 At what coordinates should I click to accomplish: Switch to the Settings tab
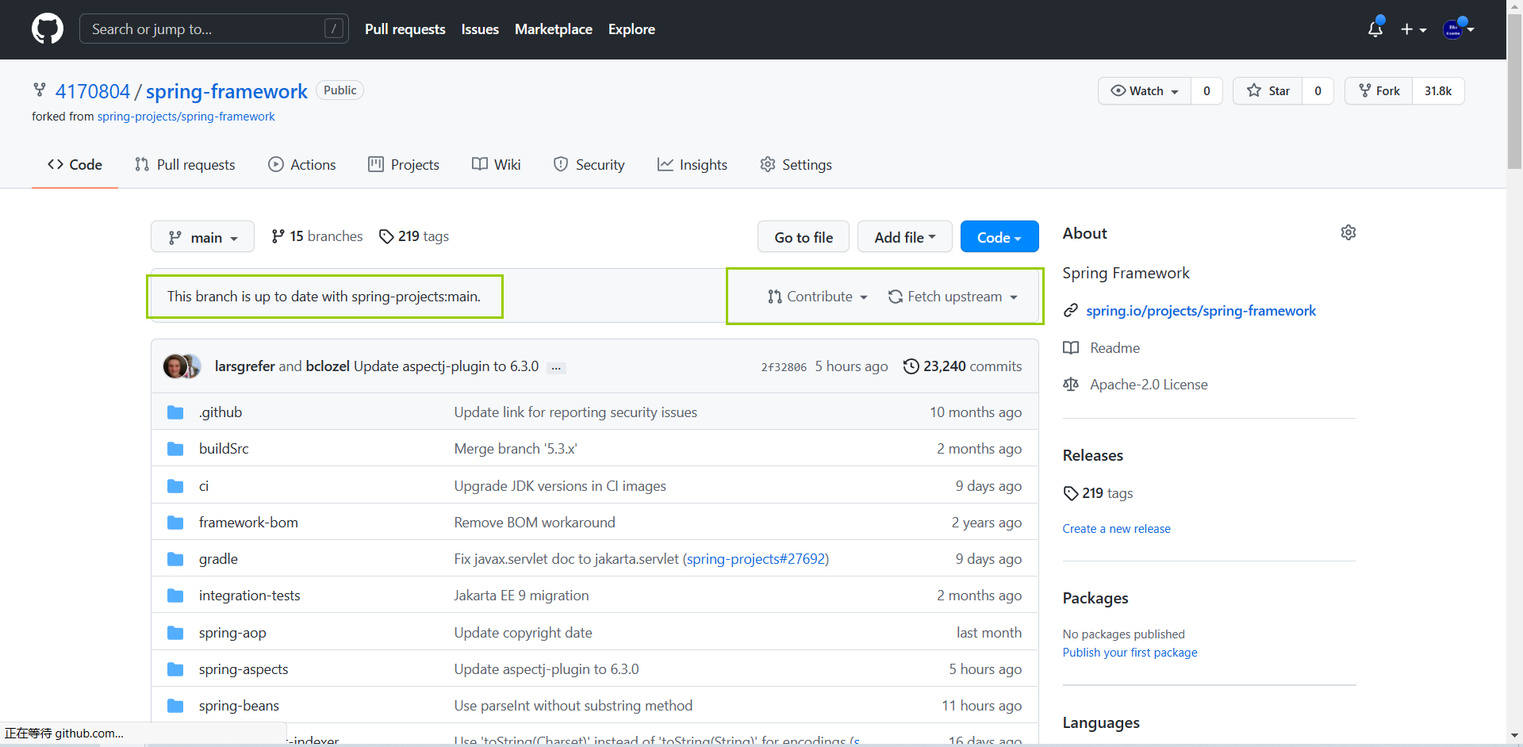796,165
